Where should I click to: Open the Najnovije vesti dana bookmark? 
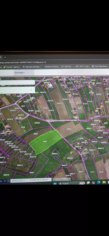[31, 67]
